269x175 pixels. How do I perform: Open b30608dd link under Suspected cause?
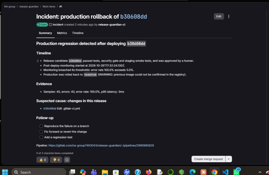pyautogui.click(x=50, y=108)
